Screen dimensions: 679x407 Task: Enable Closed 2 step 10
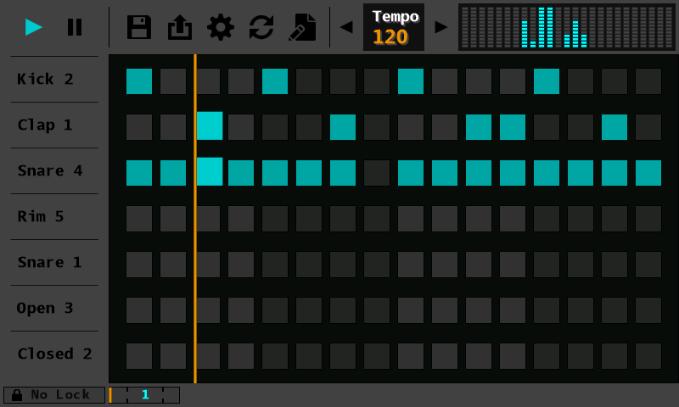click(x=445, y=356)
